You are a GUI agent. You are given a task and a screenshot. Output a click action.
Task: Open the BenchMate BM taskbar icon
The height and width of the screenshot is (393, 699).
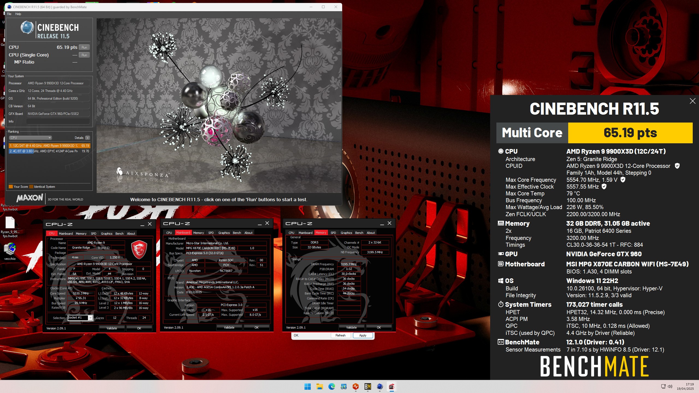(368, 386)
